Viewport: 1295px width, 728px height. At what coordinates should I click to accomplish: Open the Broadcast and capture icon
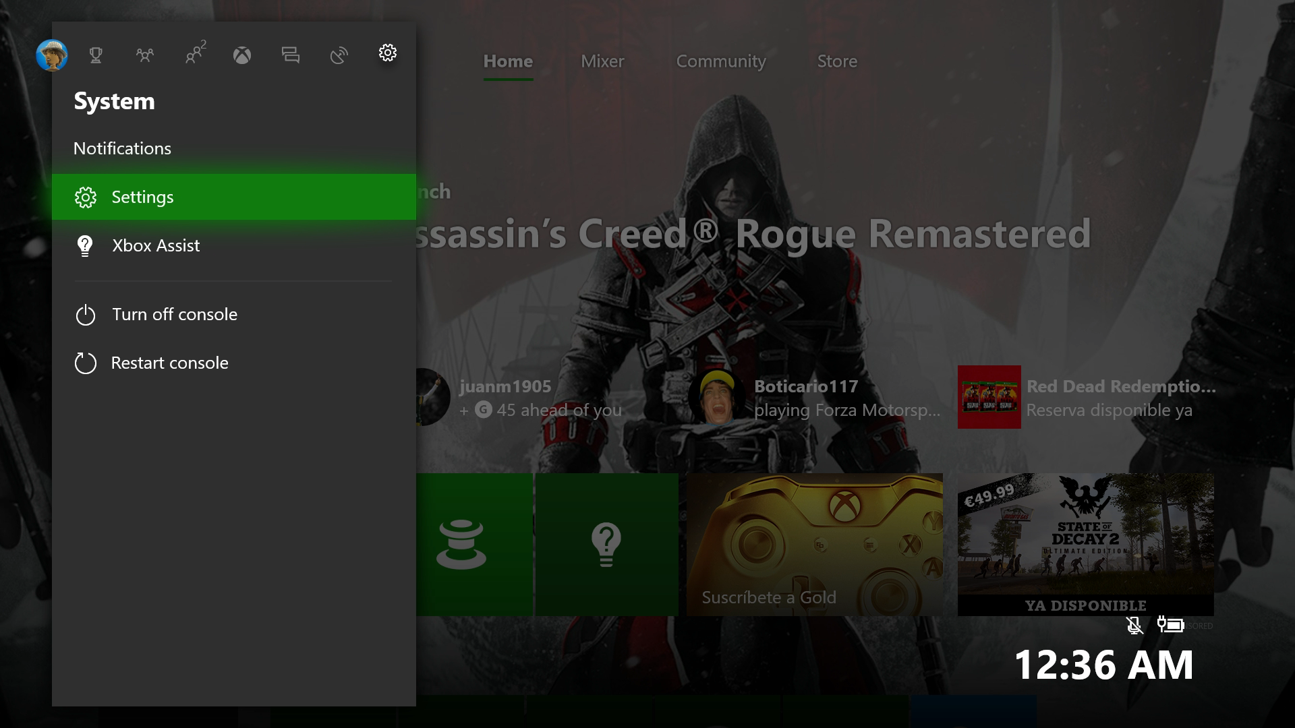point(339,55)
